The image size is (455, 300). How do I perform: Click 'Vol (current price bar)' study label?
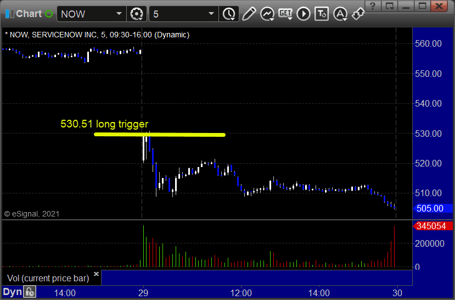point(48,278)
